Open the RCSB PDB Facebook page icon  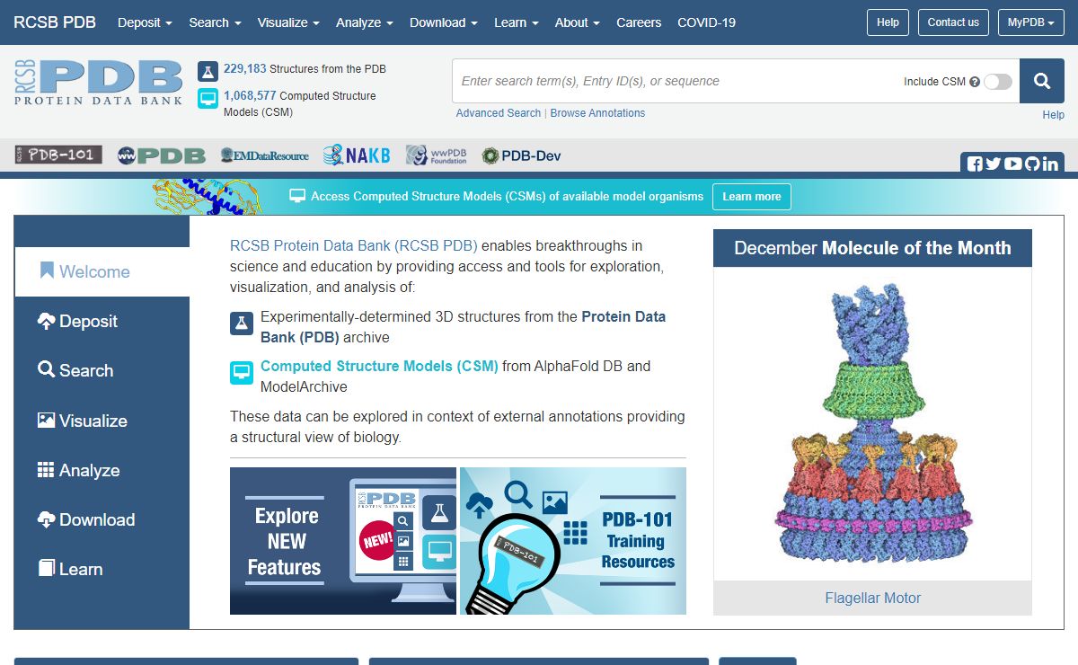pos(975,164)
